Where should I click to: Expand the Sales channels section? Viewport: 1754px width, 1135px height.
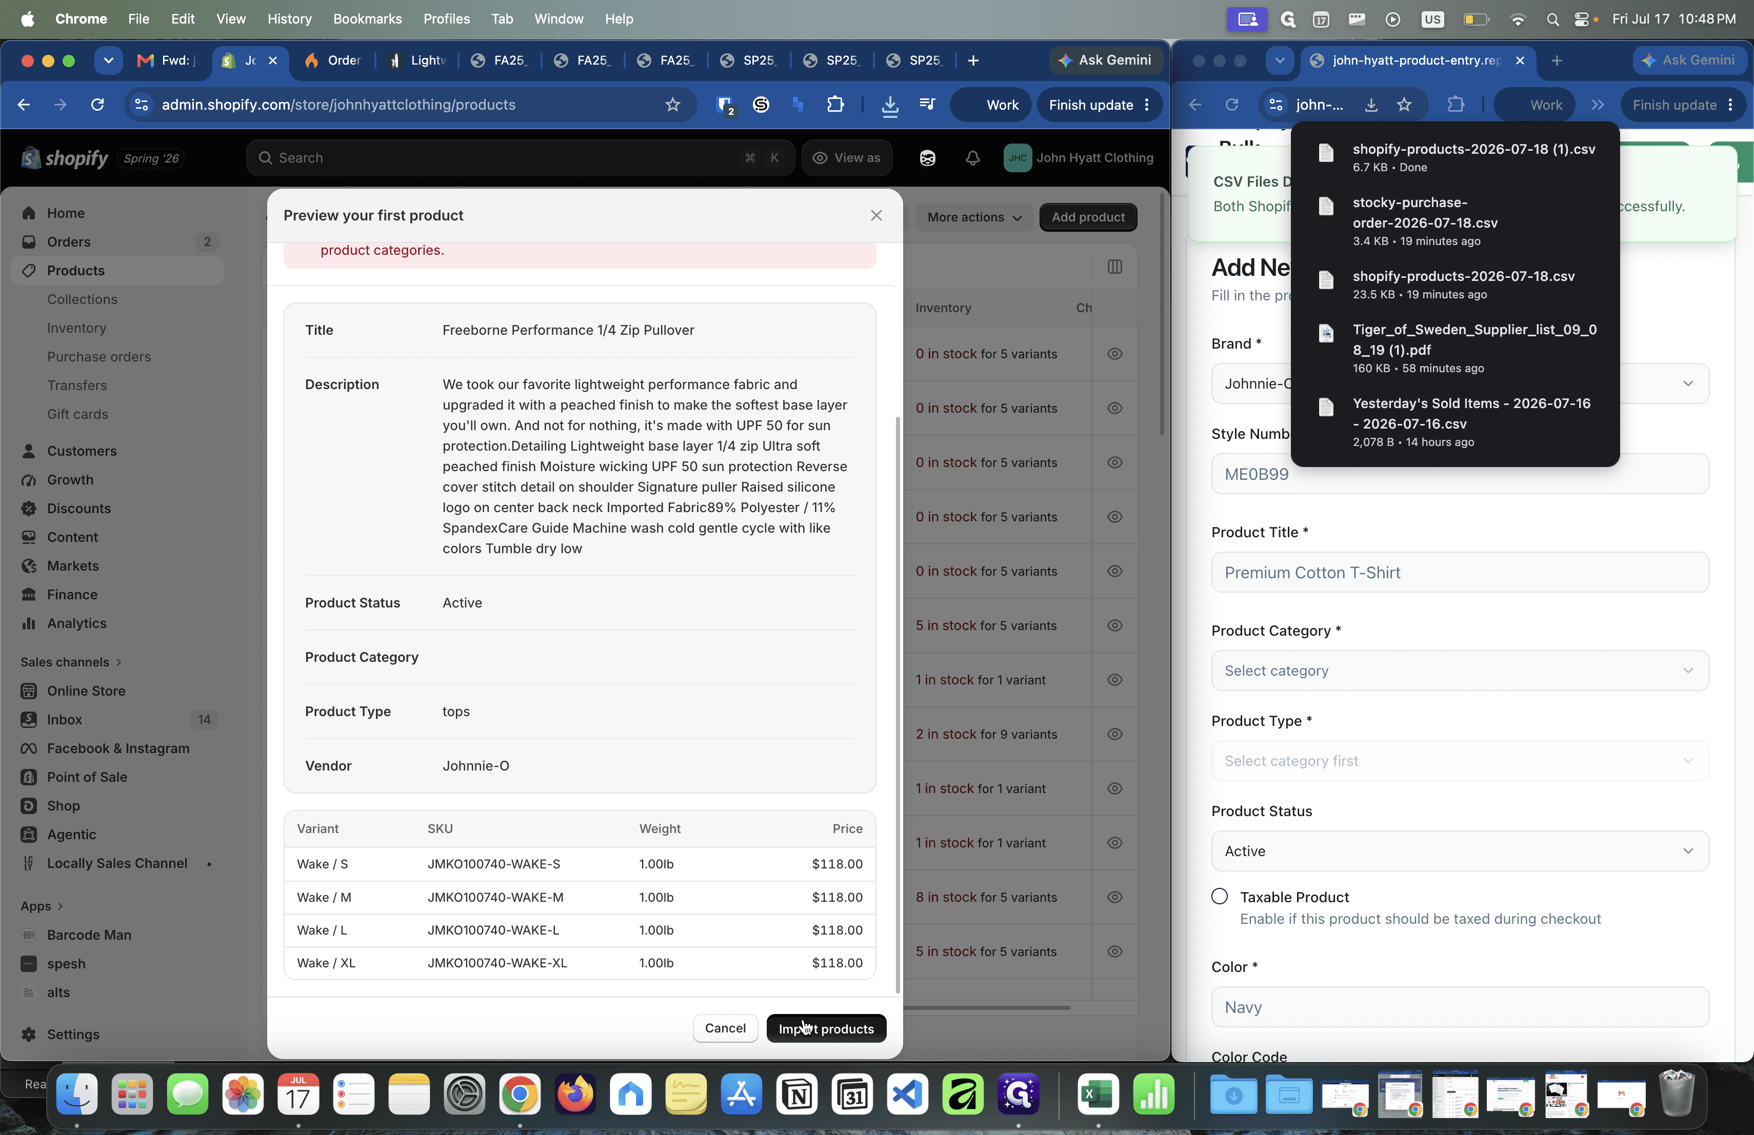[x=71, y=661]
